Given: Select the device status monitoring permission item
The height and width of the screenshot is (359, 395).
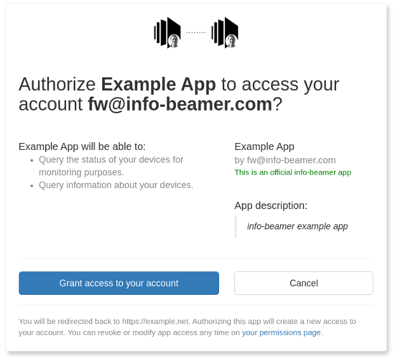Looking at the screenshot, I should (x=111, y=166).
